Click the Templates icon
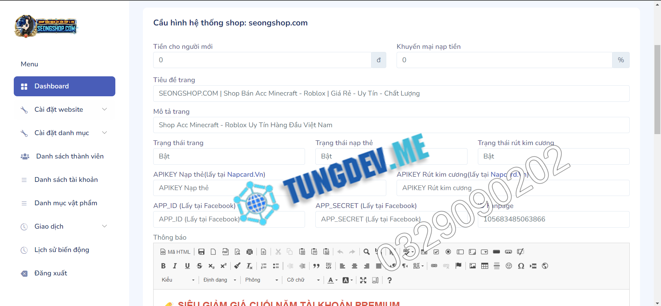Viewport: 661px width, 306px height. pyautogui.click(x=263, y=252)
